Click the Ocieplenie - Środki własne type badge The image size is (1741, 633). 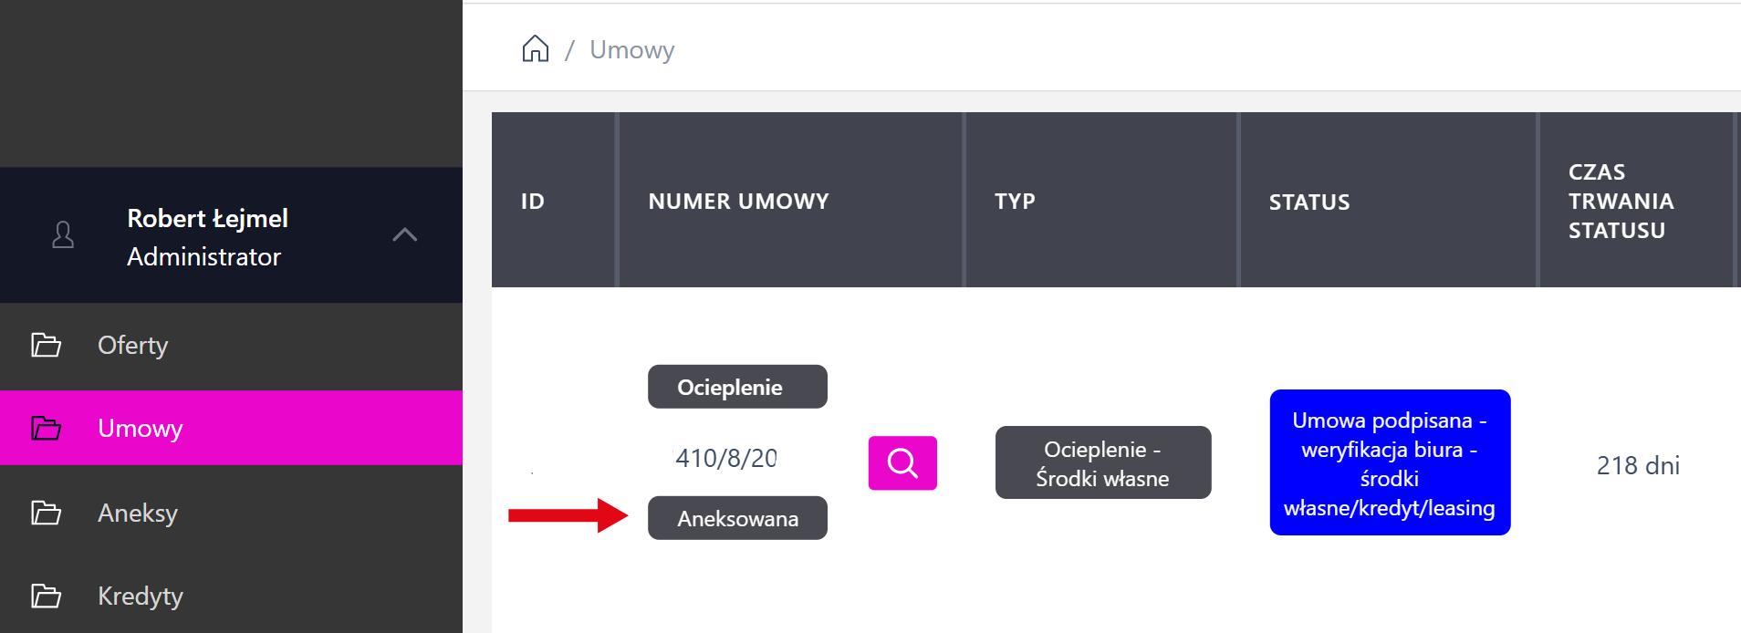[1102, 462]
